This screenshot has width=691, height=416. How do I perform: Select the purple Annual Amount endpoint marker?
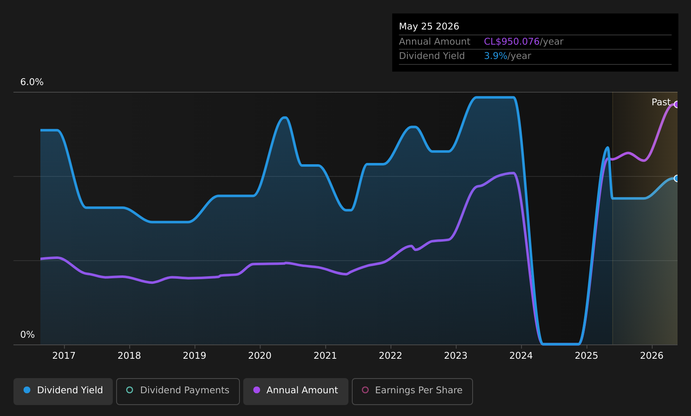(x=677, y=104)
